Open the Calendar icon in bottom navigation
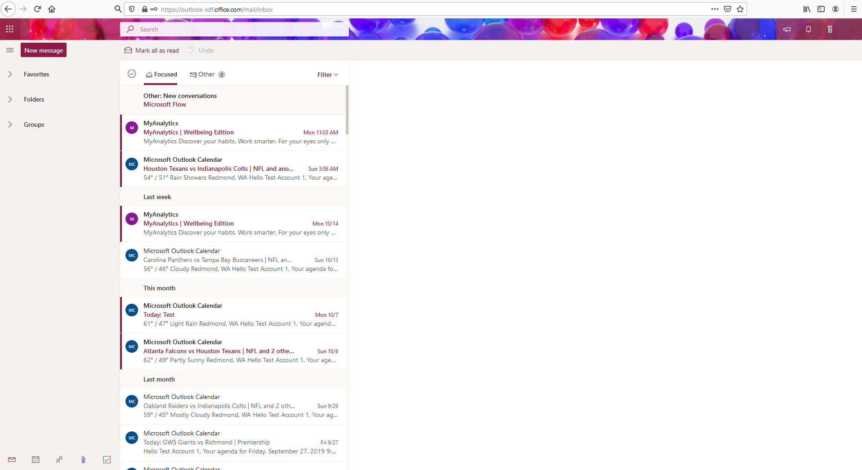 click(x=36, y=459)
